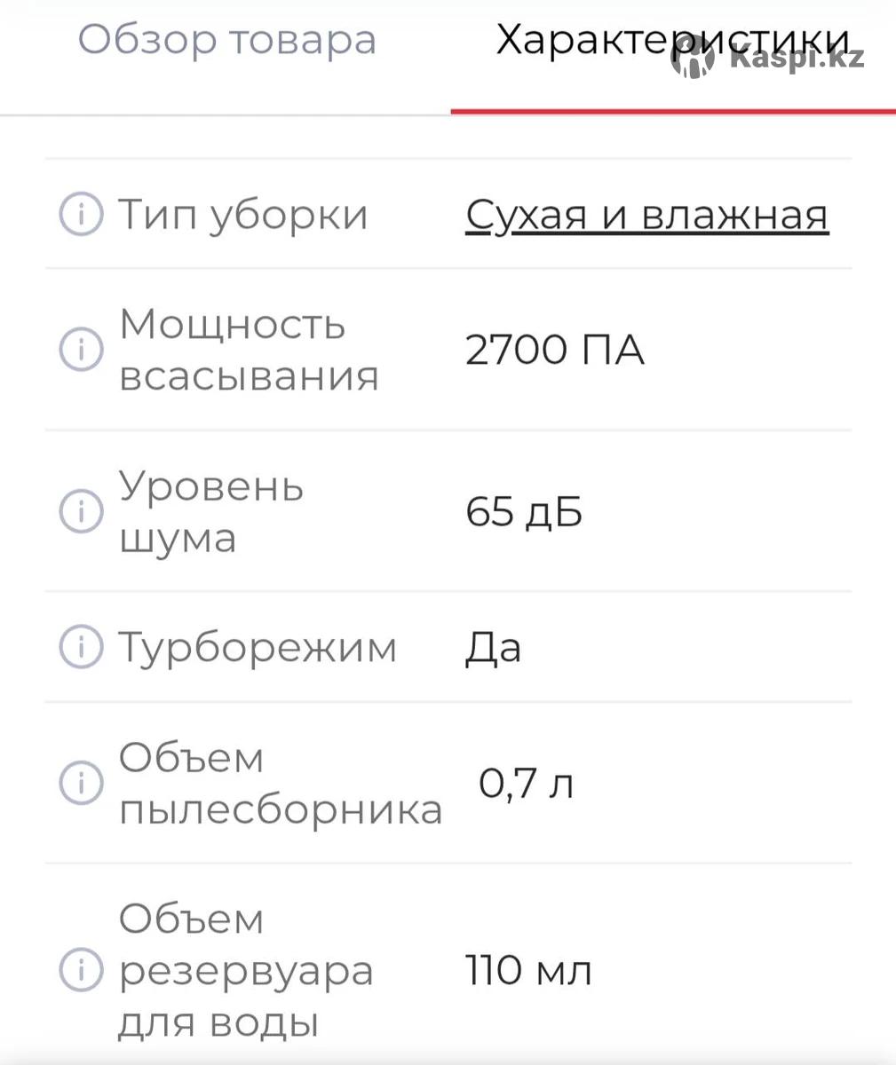Click the info icon for Объем пылесборника
The height and width of the screenshot is (1065, 896).
coord(81,783)
